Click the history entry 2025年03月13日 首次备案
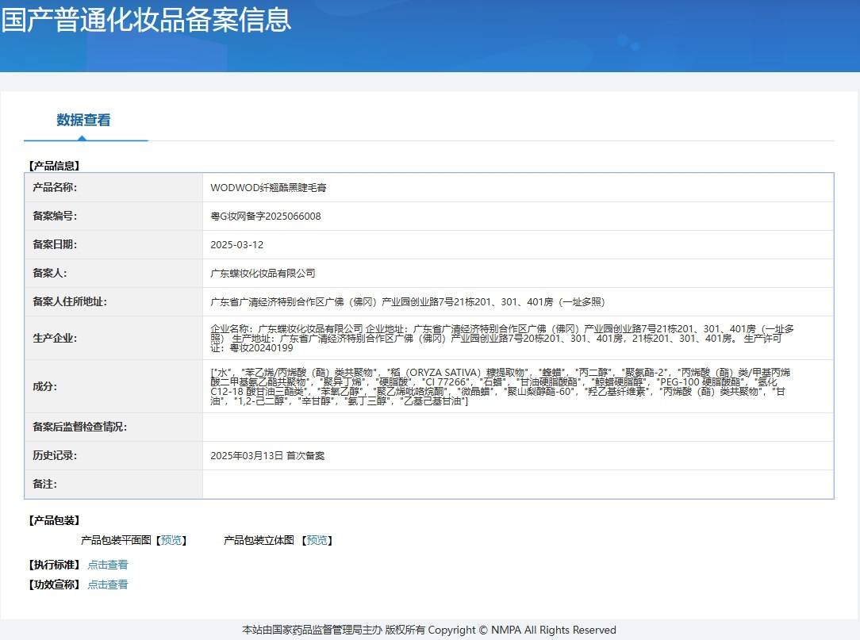 point(267,455)
